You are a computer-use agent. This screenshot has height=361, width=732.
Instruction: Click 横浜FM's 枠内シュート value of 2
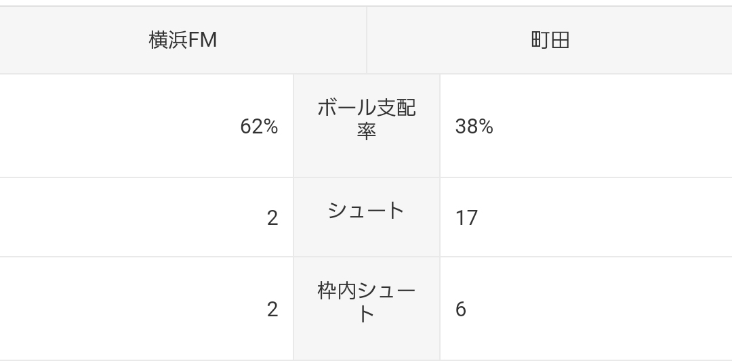[x=272, y=310]
